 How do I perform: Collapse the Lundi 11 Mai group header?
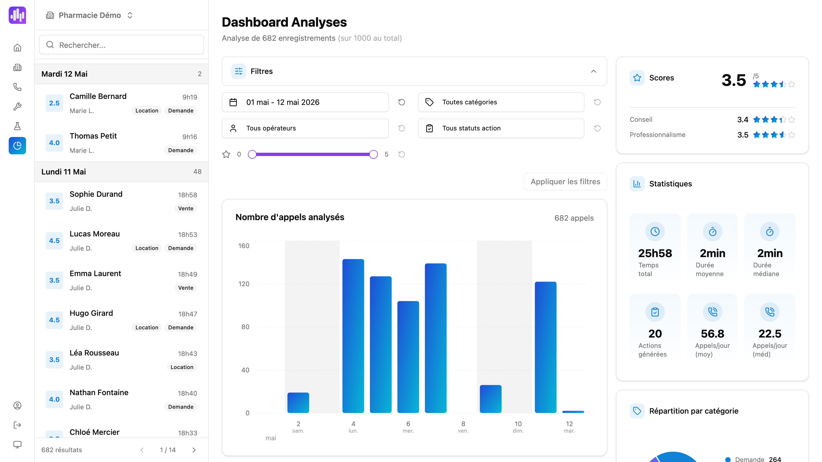121,172
